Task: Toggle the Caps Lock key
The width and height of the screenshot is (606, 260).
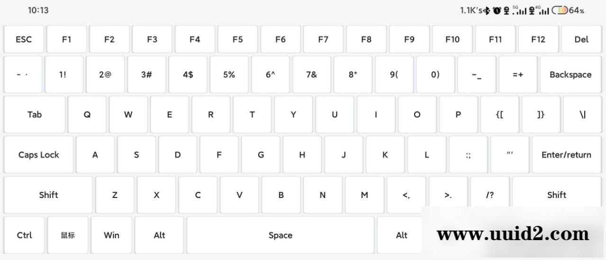Action: [x=39, y=155]
